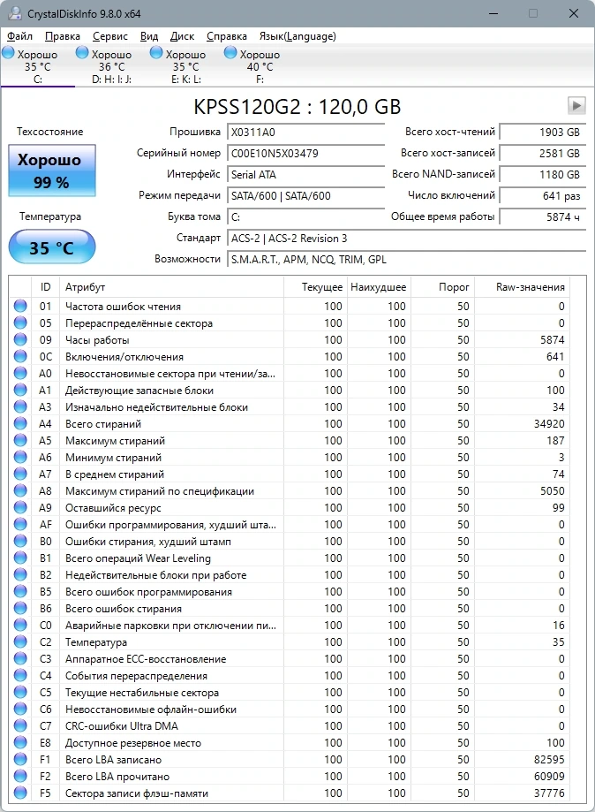595x812 pixels.
Task: Click the Raw-значения column header
Action: point(522,287)
